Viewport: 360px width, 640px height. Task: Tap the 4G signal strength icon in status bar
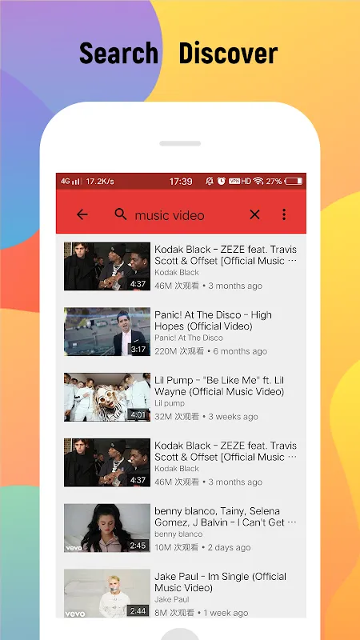tap(71, 182)
